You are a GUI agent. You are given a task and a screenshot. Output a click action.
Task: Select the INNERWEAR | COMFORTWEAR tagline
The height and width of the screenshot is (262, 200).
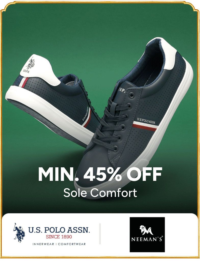[x=59, y=244]
